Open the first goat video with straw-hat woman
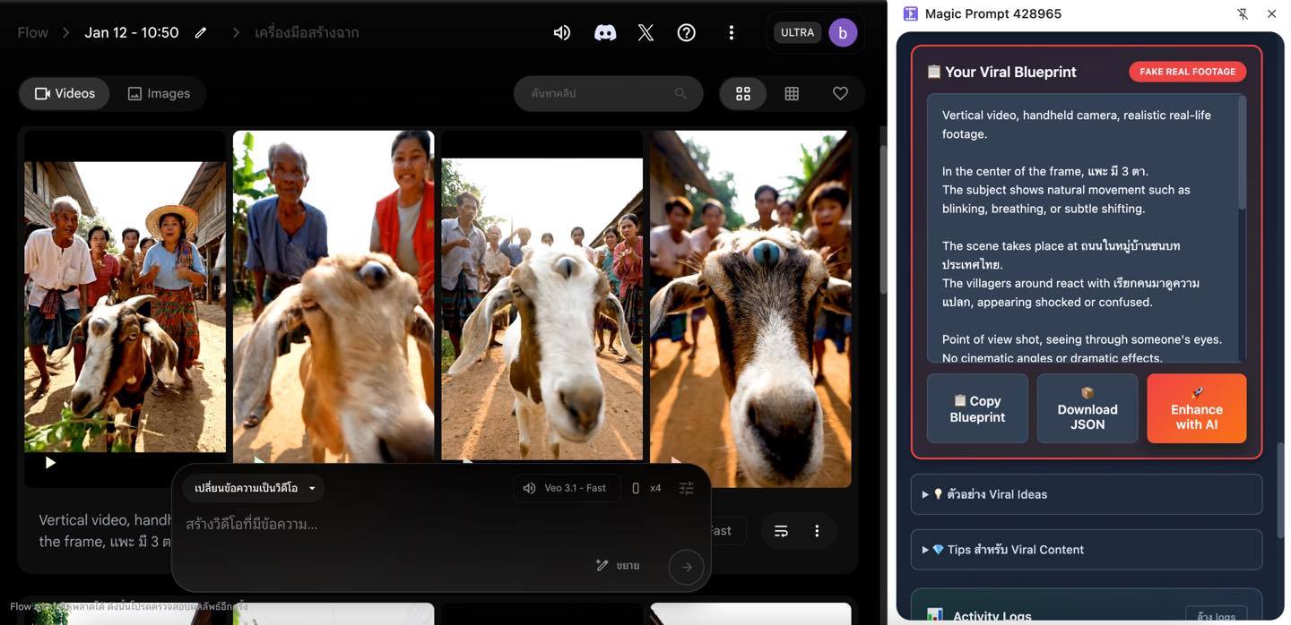This screenshot has height=625, width=1291. 125,307
